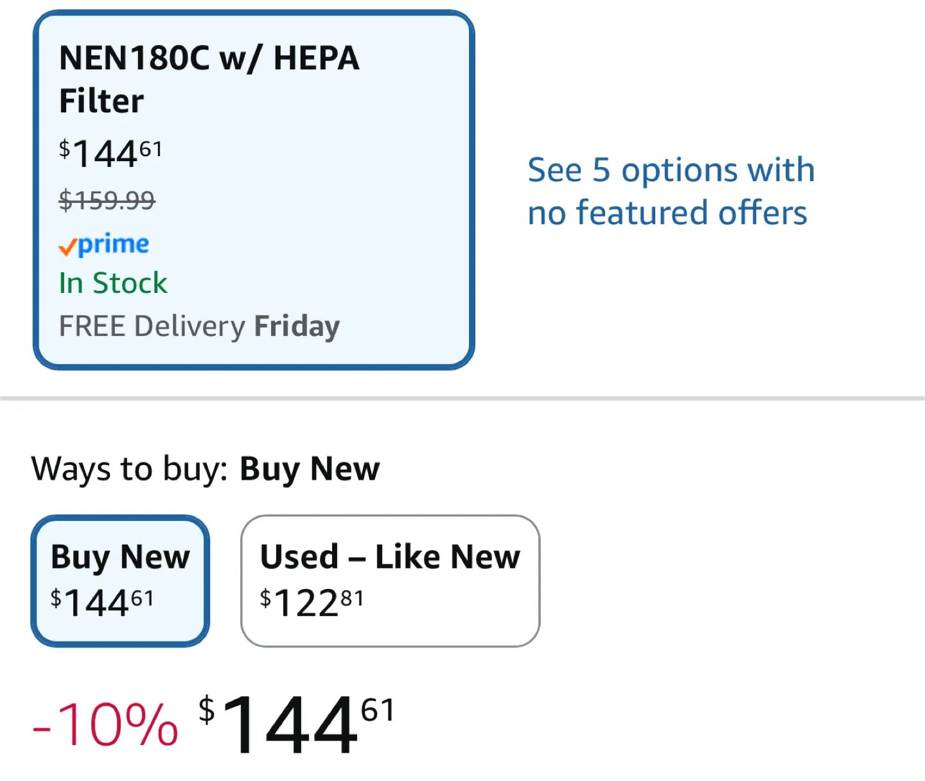Click the superscript 61 cents of large price
This screenshot has height=781, width=925.
click(378, 710)
